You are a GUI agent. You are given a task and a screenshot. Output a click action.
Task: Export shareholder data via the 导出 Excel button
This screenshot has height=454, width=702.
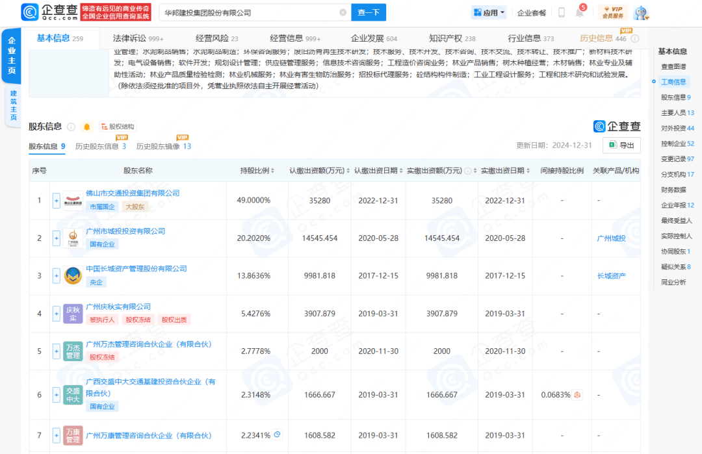coord(622,145)
